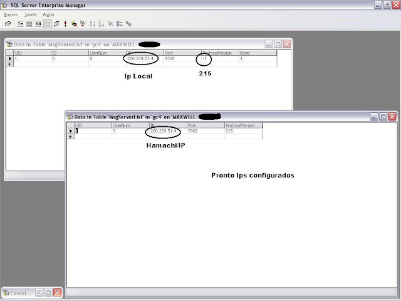
Task: Restore down the Enterprise Manager main window
Action: pos(387,5)
